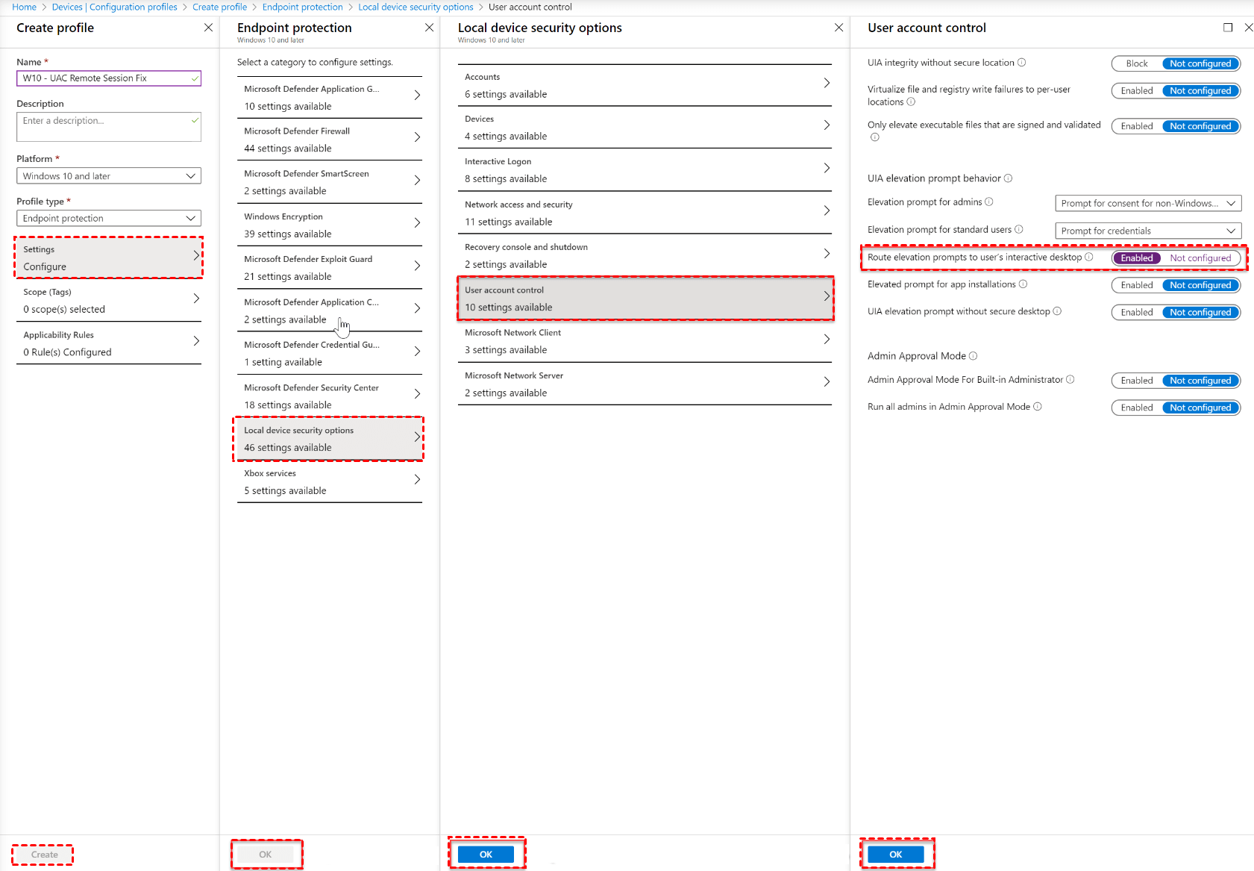The height and width of the screenshot is (871, 1254).
Task: Open Interactive Logon settings group
Action: 645,170
